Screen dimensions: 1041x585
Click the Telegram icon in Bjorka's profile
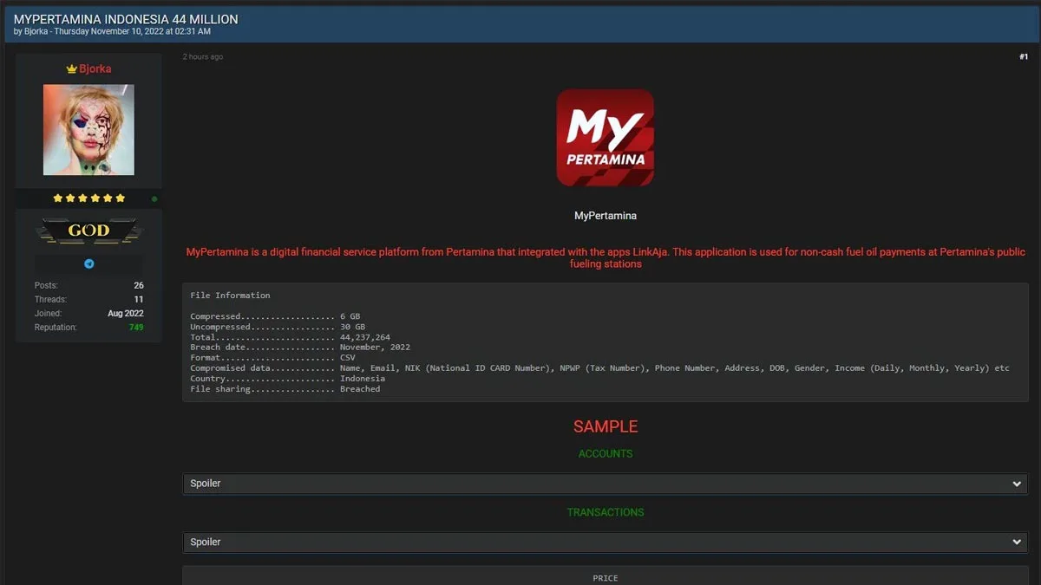pyautogui.click(x=88, y=264)
